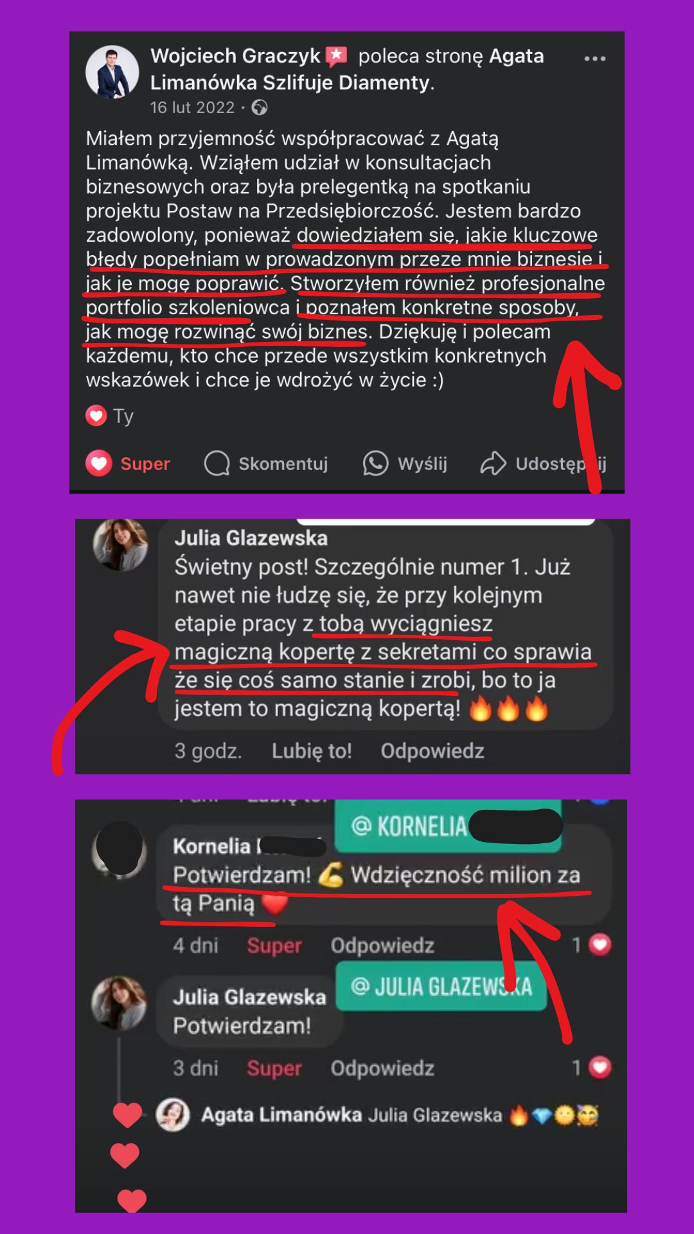The width and height of the screenshot is (694, 1234).
Task: Click the Wyślij WhatsApp-style icon
Action: point(375,463)
